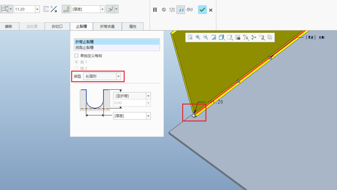Cancel the feature with the X icon

[x=211, y=10]
